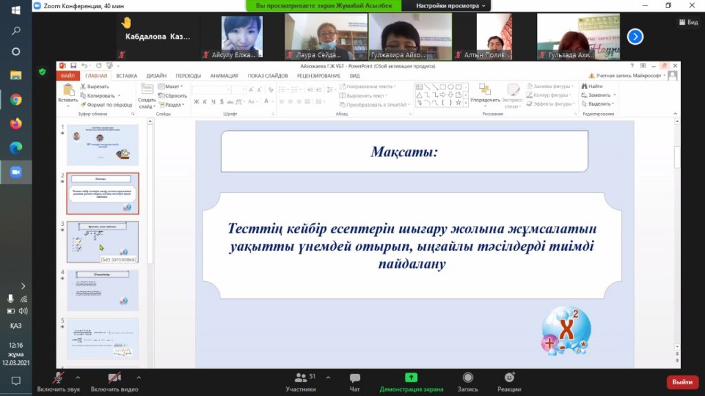The width and height of the screenshot is (705, 396).
Task: Click the Zoom icon in Windows taskbar
Action: tap(16, 171)
